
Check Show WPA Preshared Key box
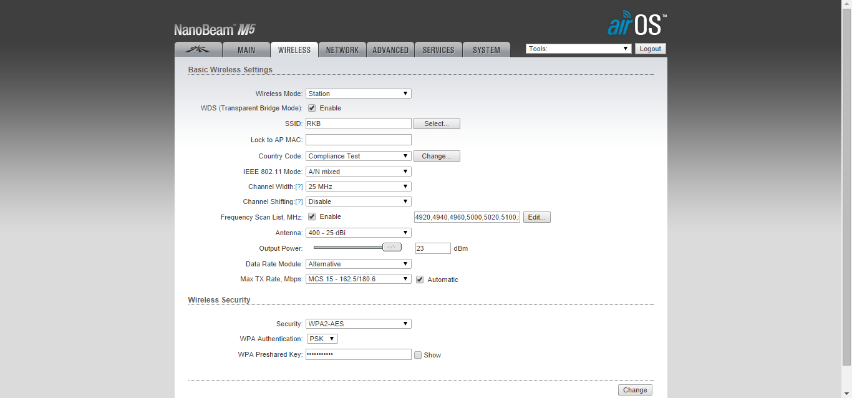pos(418,355)
